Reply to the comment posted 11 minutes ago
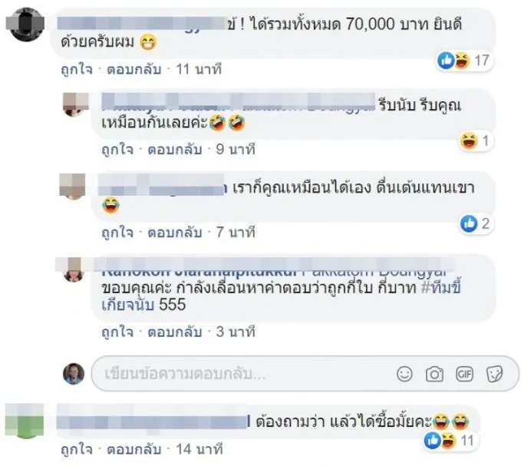Image resolution: width=531 pixels, height=466 pixels. [134, 69]
